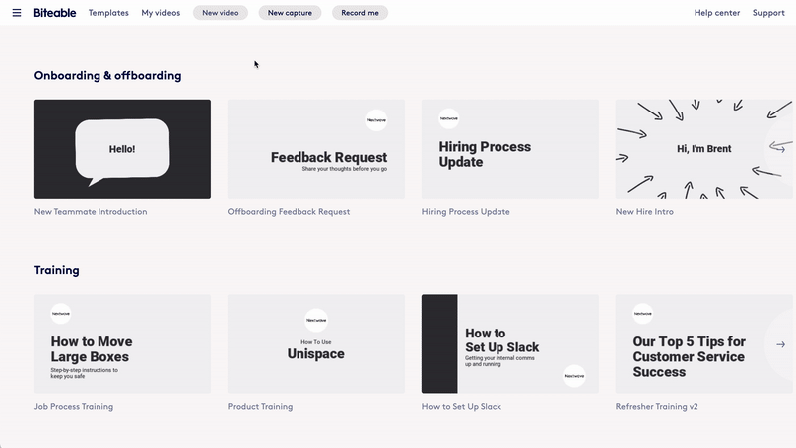796x448 pixels.
Task: Open the hamburger menu icon
Action: tap(16, 13)
